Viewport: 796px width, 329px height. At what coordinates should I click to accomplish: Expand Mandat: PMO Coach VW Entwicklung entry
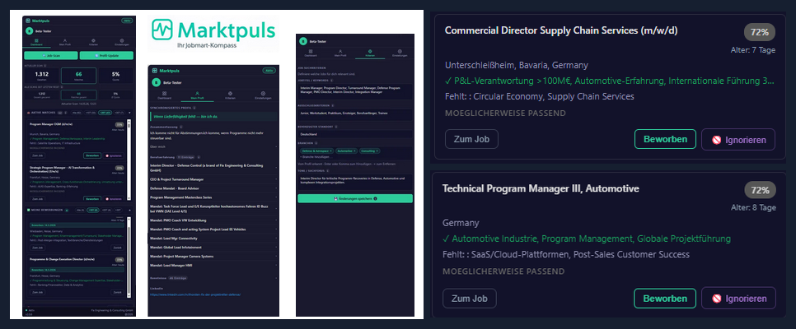[213, 220]
